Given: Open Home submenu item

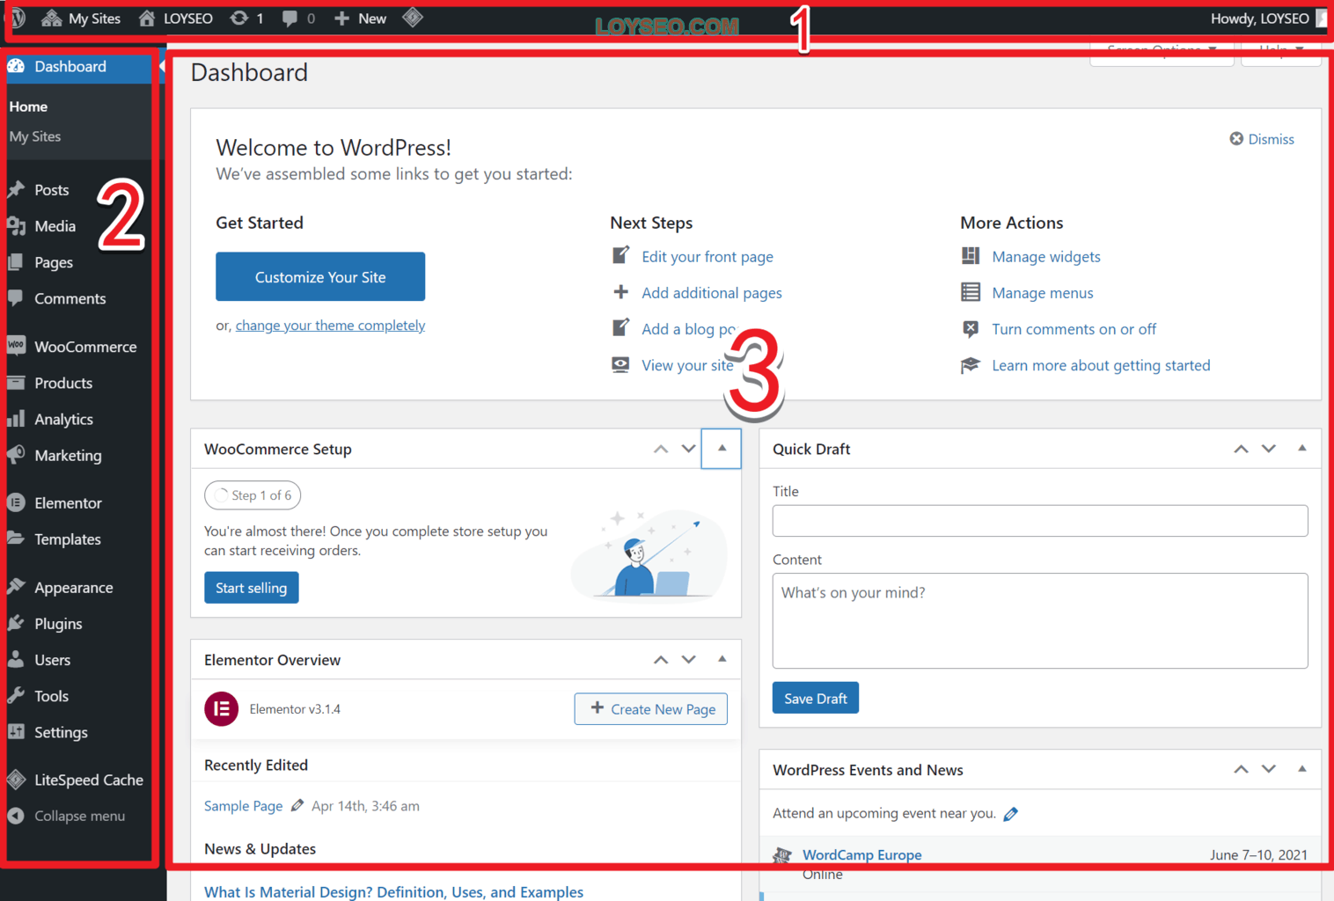Looking at the screenshot, I should click(28, 106).
